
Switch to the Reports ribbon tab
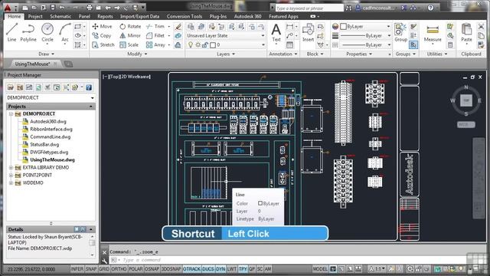tap(105, 16)
